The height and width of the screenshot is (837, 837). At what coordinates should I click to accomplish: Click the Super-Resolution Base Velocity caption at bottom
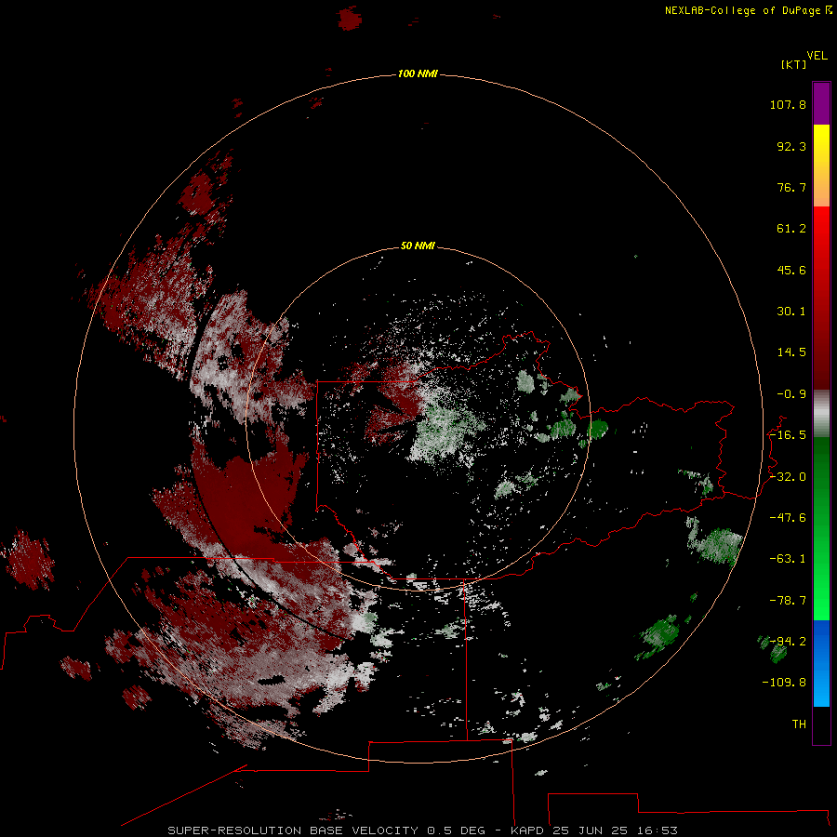tap(423, 830)
